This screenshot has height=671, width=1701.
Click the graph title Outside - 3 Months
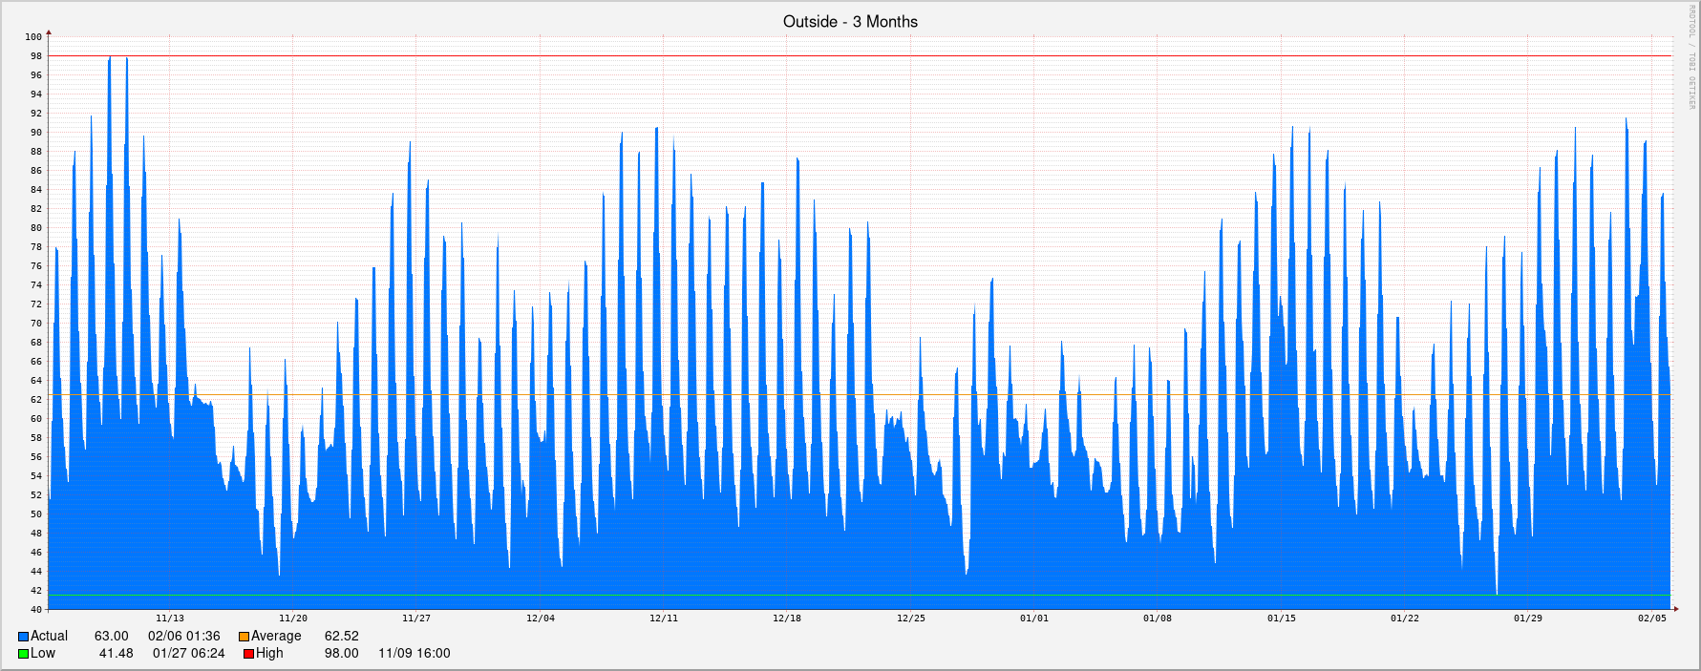pos(850,21)
